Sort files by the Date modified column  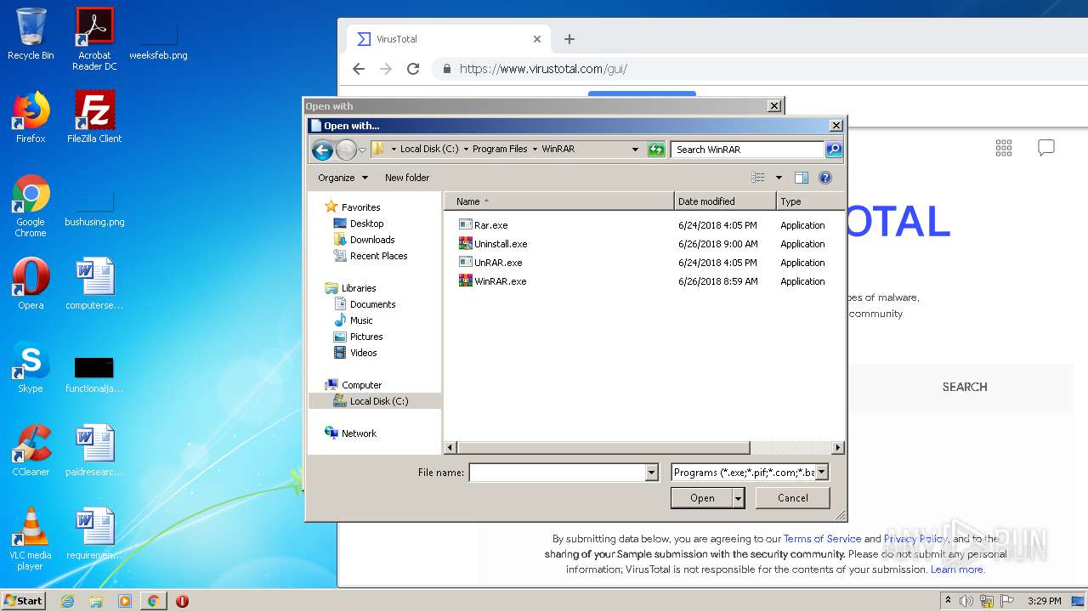pyautogui.click(x=725, y=201)
